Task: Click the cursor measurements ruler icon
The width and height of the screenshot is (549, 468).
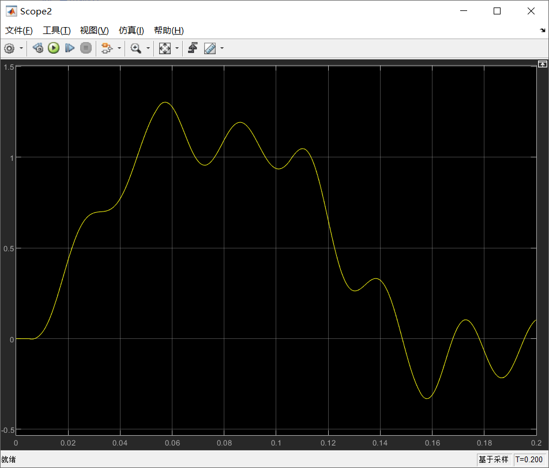Action: click(x=210, y=48)
